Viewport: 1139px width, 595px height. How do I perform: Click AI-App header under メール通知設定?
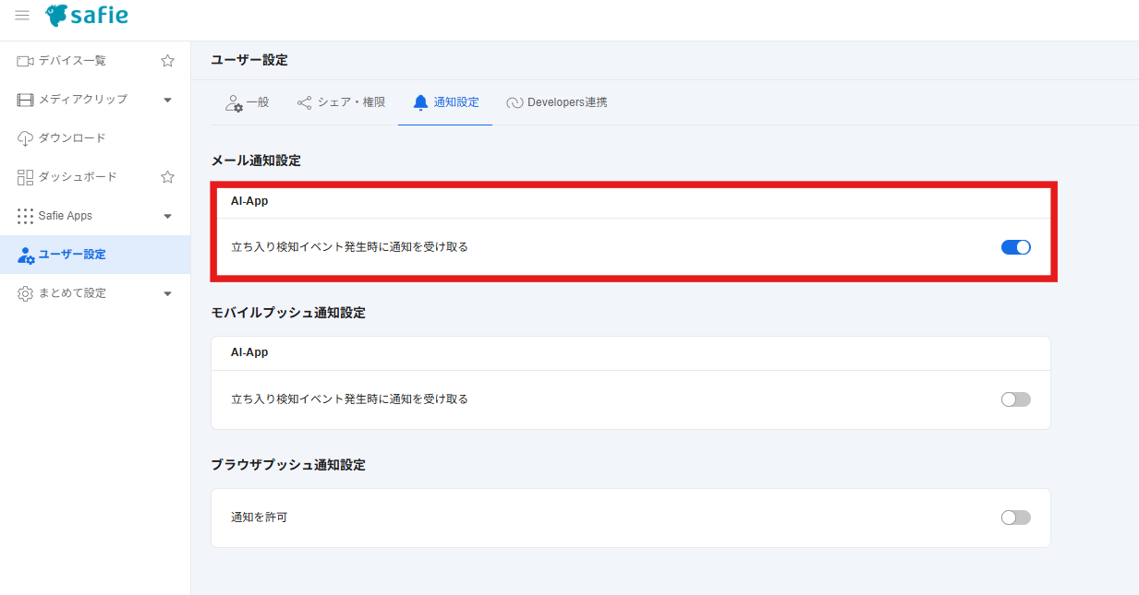point(249,200)
